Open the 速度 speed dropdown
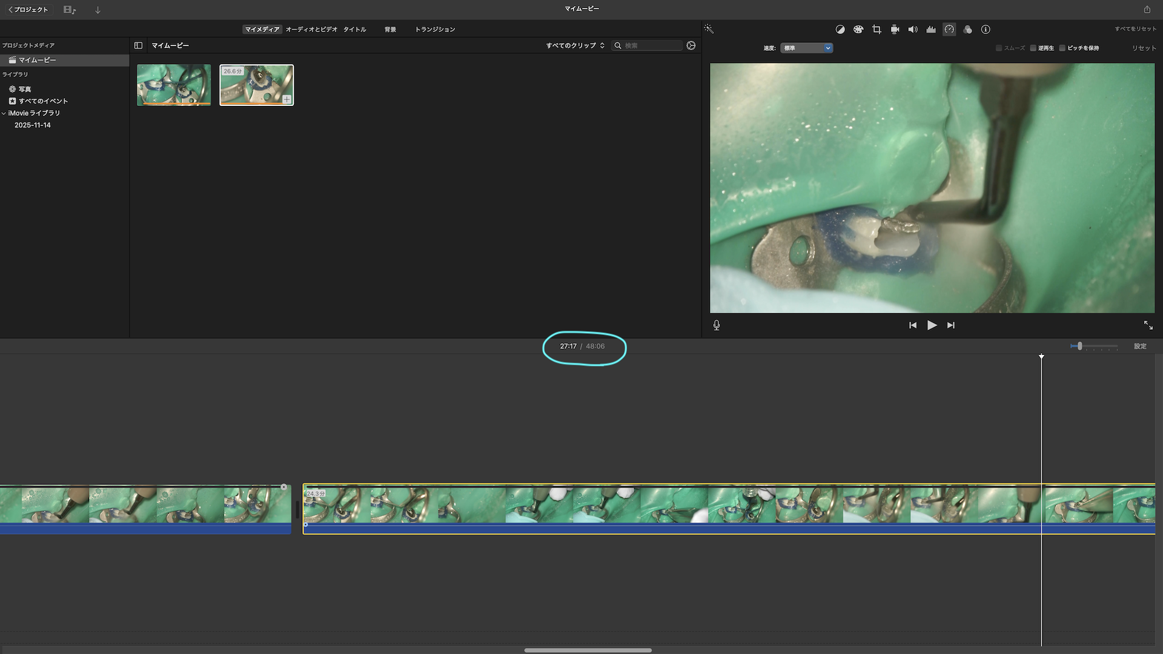 coord(806,48)
